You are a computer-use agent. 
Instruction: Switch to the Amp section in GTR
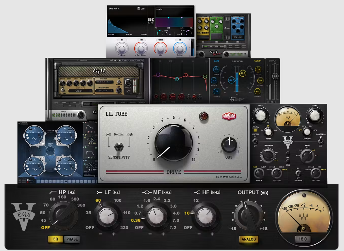(95, 104)
